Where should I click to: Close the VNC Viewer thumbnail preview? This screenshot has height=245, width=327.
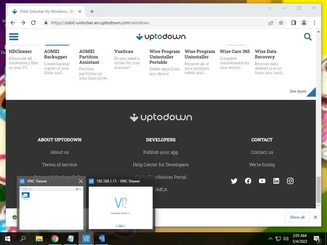click(x=81, y=181)
